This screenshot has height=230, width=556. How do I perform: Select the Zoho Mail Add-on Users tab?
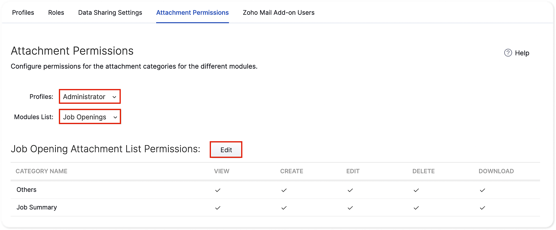(279, 12)
